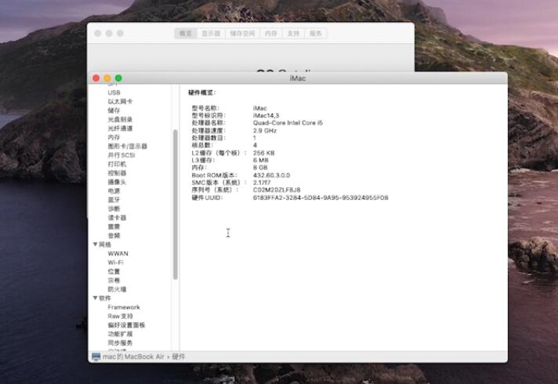Click the sidebar vertical scrollbar thumb

[175, 205]
